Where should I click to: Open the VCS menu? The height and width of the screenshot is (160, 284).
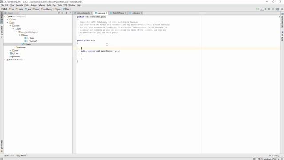[x=65, y=5]
